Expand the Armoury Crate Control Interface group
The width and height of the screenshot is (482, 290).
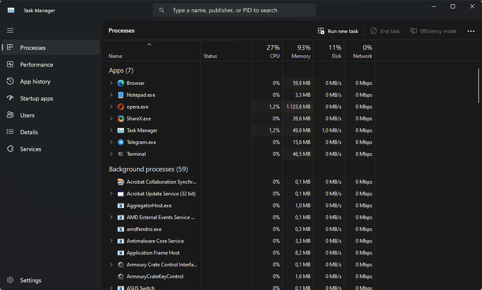(x=111, y=265)
